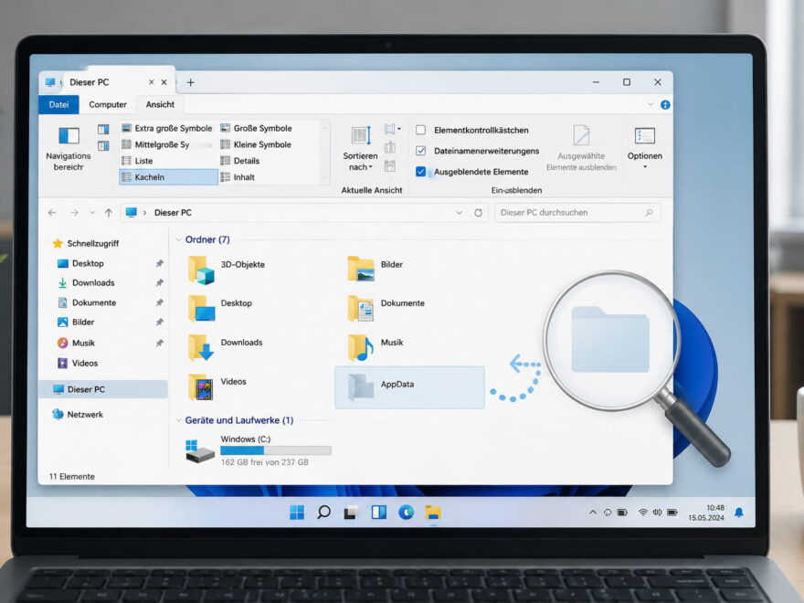Click the Dieser PC durchsuchen search field
The image size is (804, 603).
tap(577, 212)
